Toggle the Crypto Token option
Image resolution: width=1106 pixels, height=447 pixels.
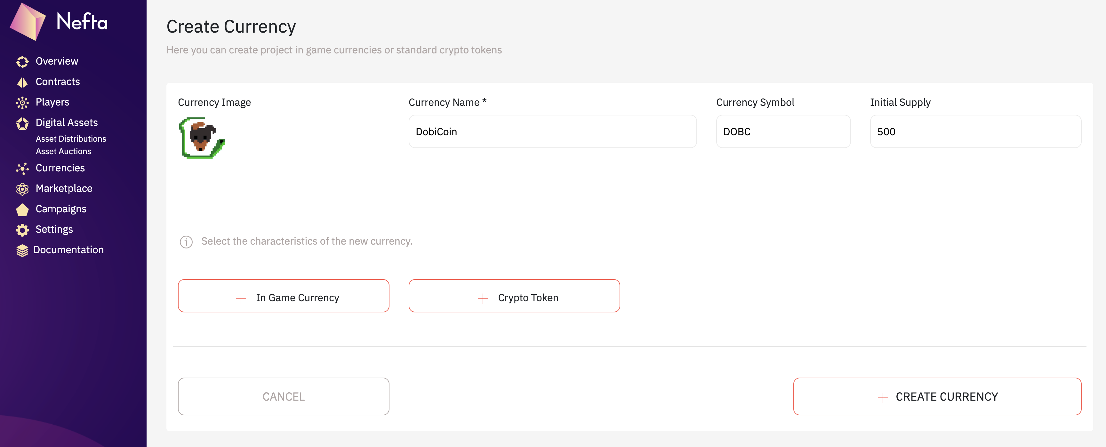(514, 296)
